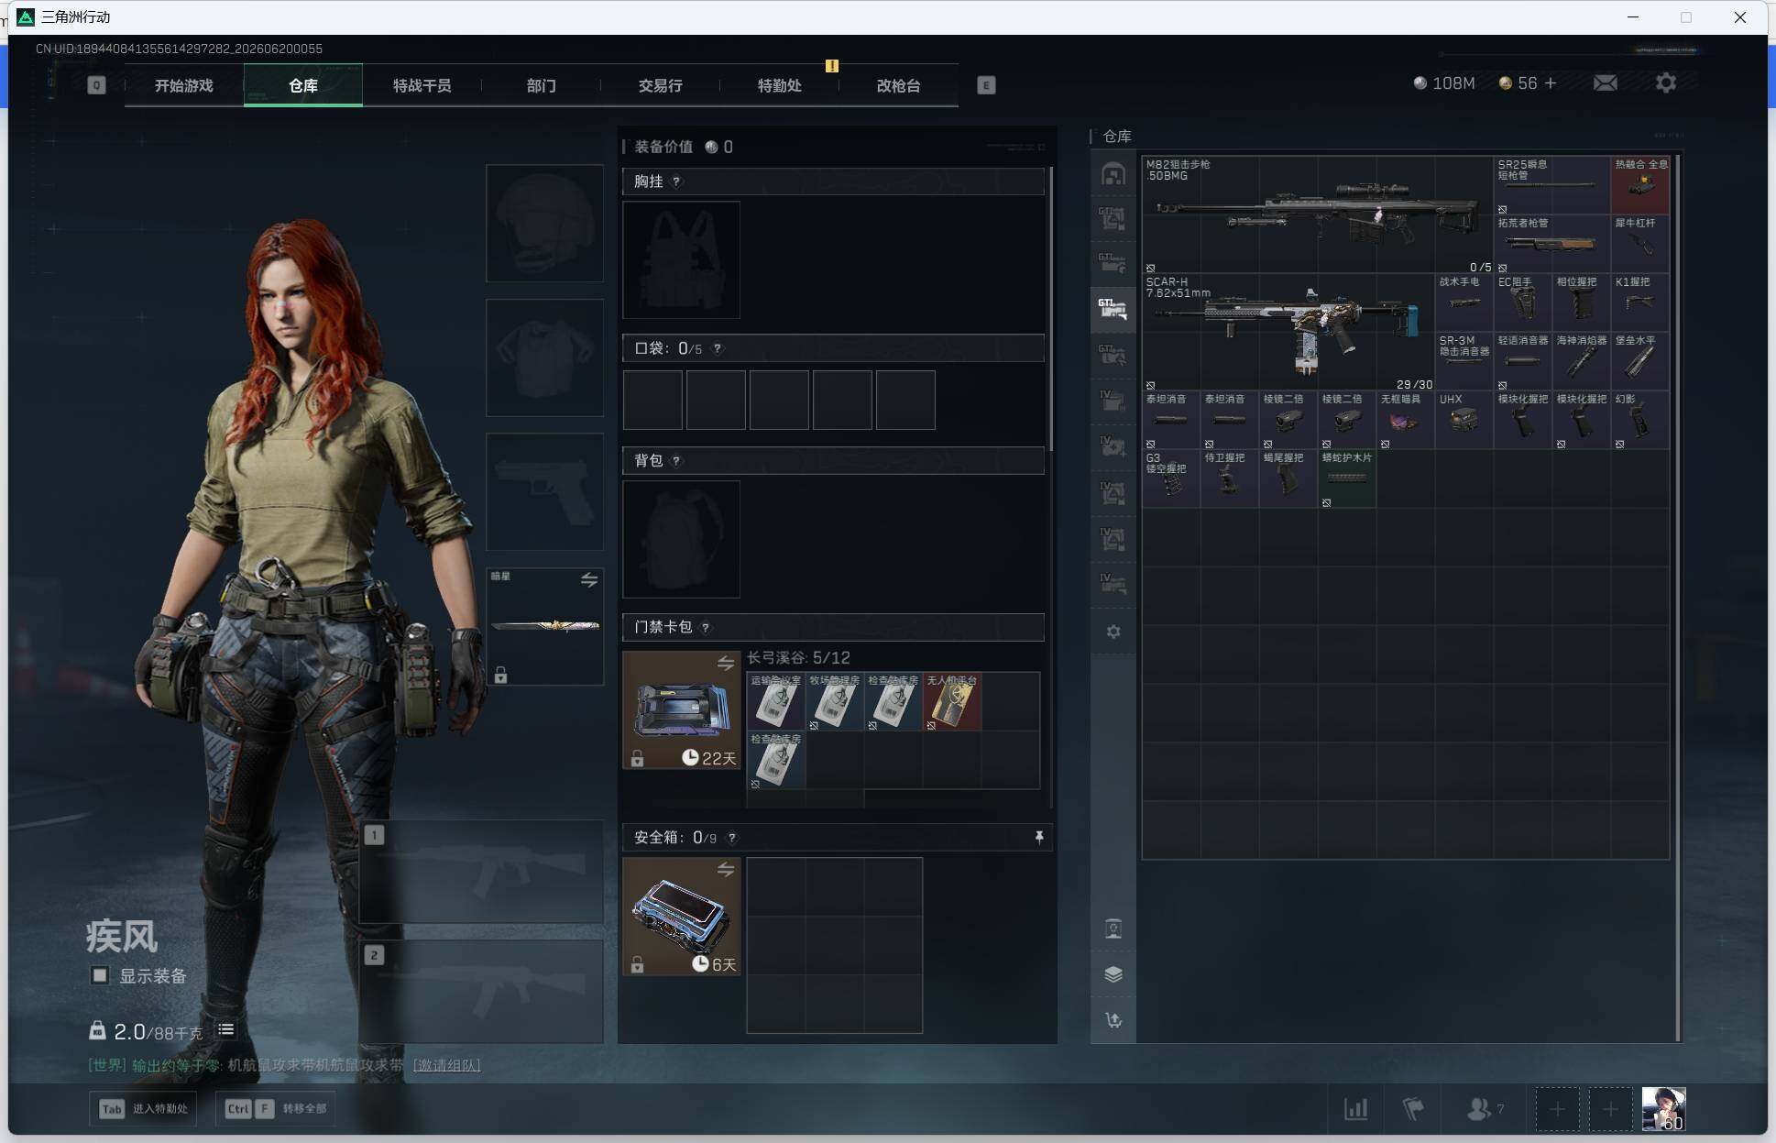Open the 特勤处 tab

tap(779, 85)
